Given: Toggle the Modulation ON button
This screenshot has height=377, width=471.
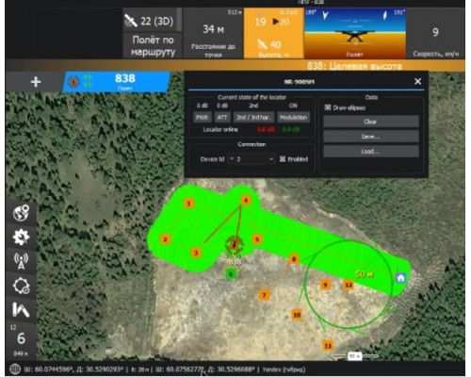Looking at the screenshot, I should click(293, 118).
